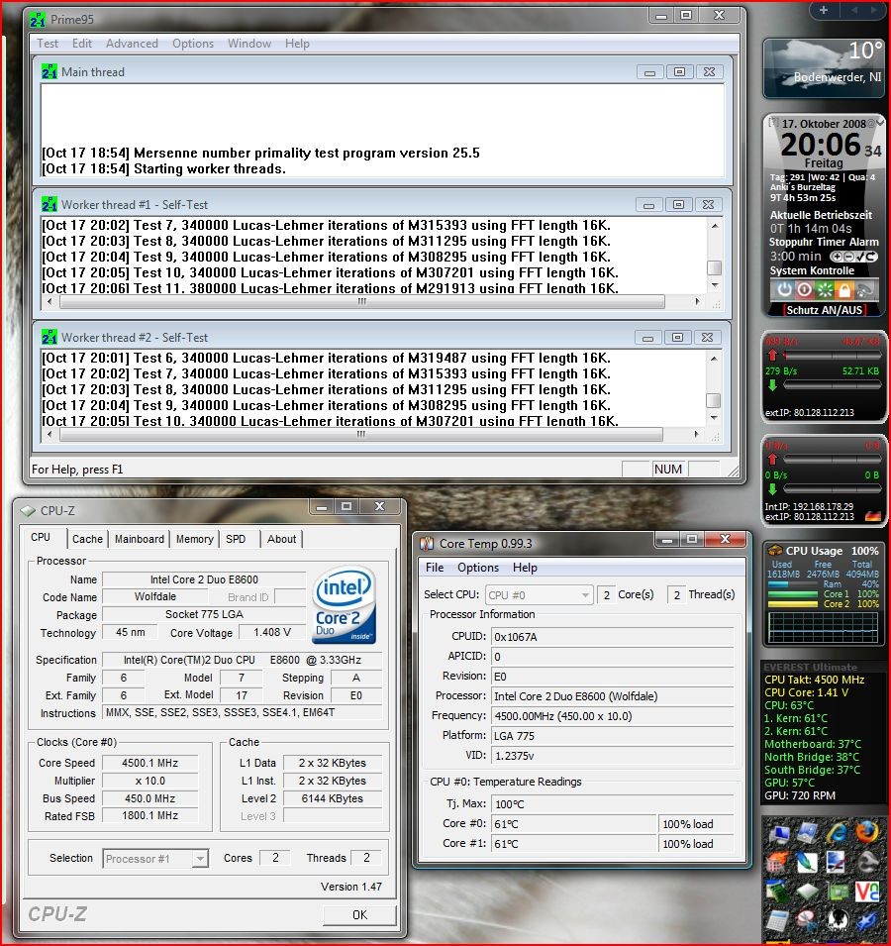
Task: Click the Worker #1 vertical scrollbar thumb
Action: (715, 267)
